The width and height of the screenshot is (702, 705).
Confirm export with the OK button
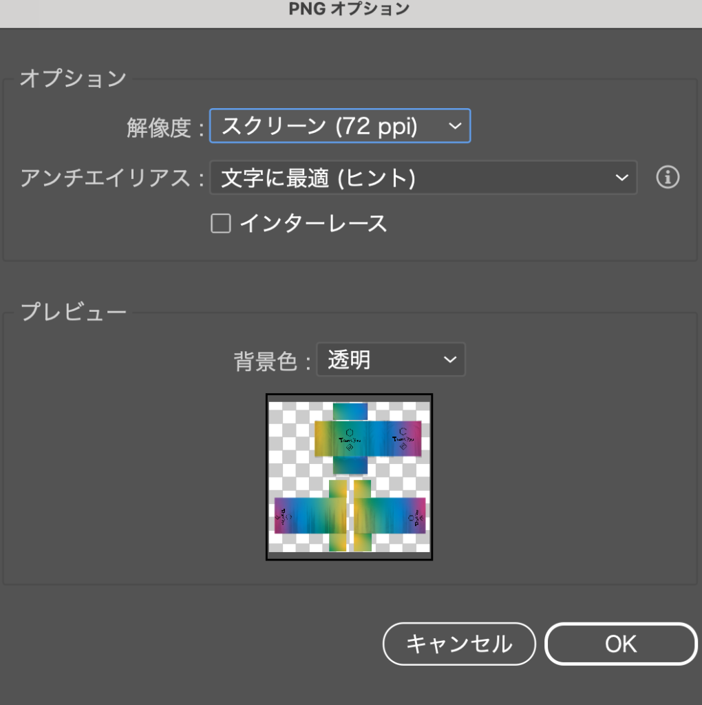coord(620,644)
